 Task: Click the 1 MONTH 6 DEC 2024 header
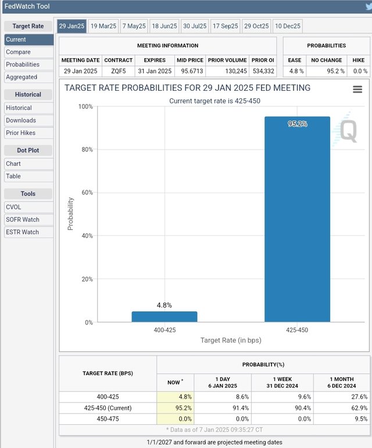point(342,382)
